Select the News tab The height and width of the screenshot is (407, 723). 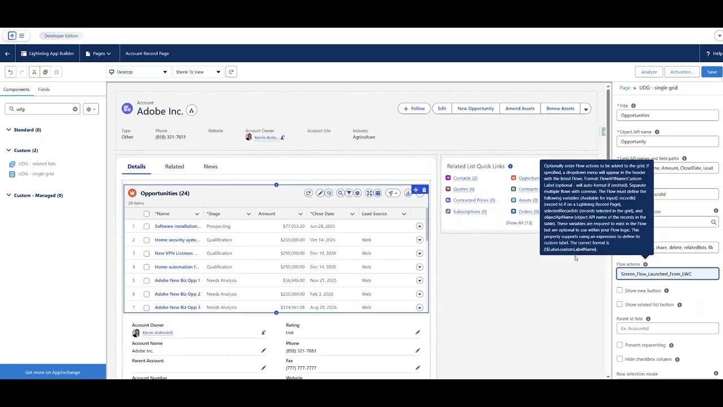pyautogui.click(x=211, y=166)
